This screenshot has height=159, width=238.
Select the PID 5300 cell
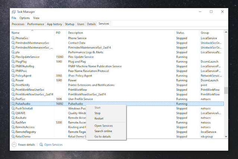click(x=59, y=122)
